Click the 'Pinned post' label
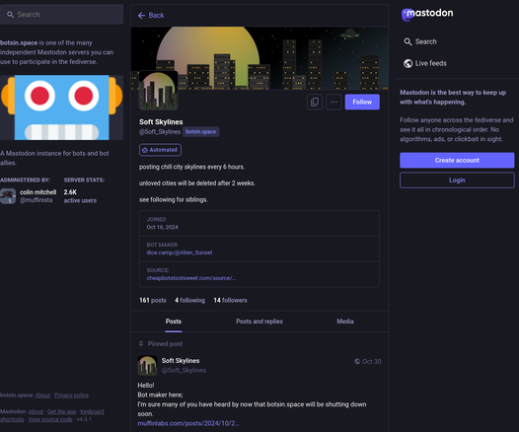This screenshot has height=432, width=519. (165, 344)
